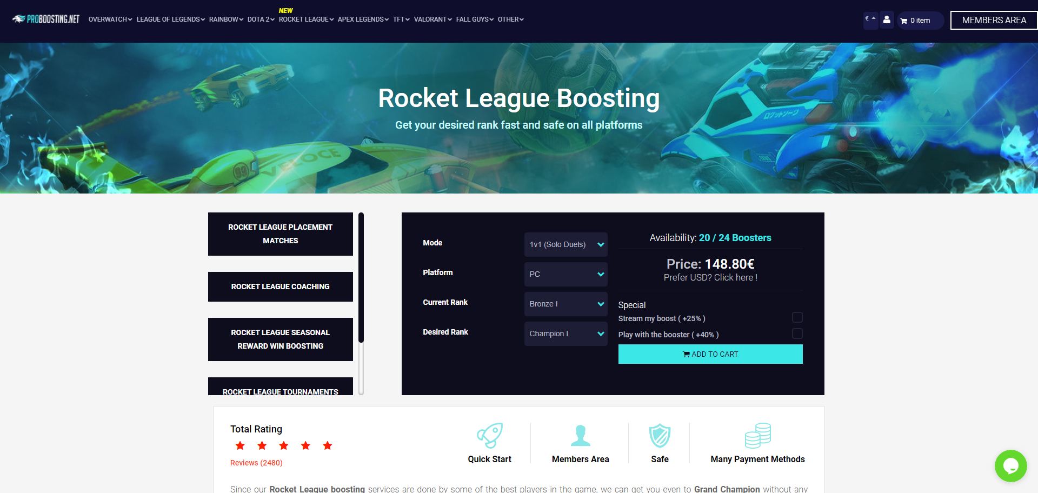Open Rocket League Tournaments
1038x493 pixels.
280,387
